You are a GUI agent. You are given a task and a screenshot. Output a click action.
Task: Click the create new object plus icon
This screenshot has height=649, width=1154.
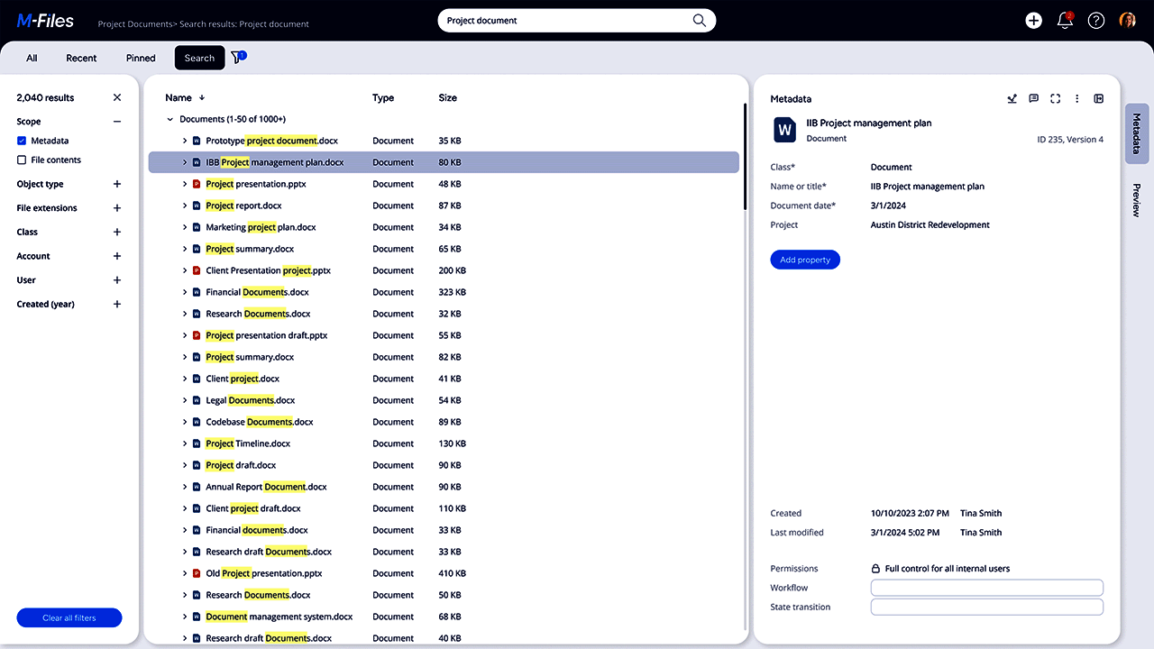click(x=1033, y=21)
